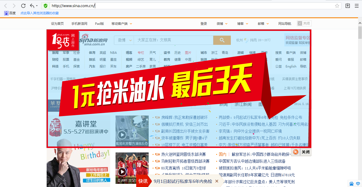Open 热火逆转篮网晋级东部决赛 headline
This screenshot has height=187, width=362.
183,154
